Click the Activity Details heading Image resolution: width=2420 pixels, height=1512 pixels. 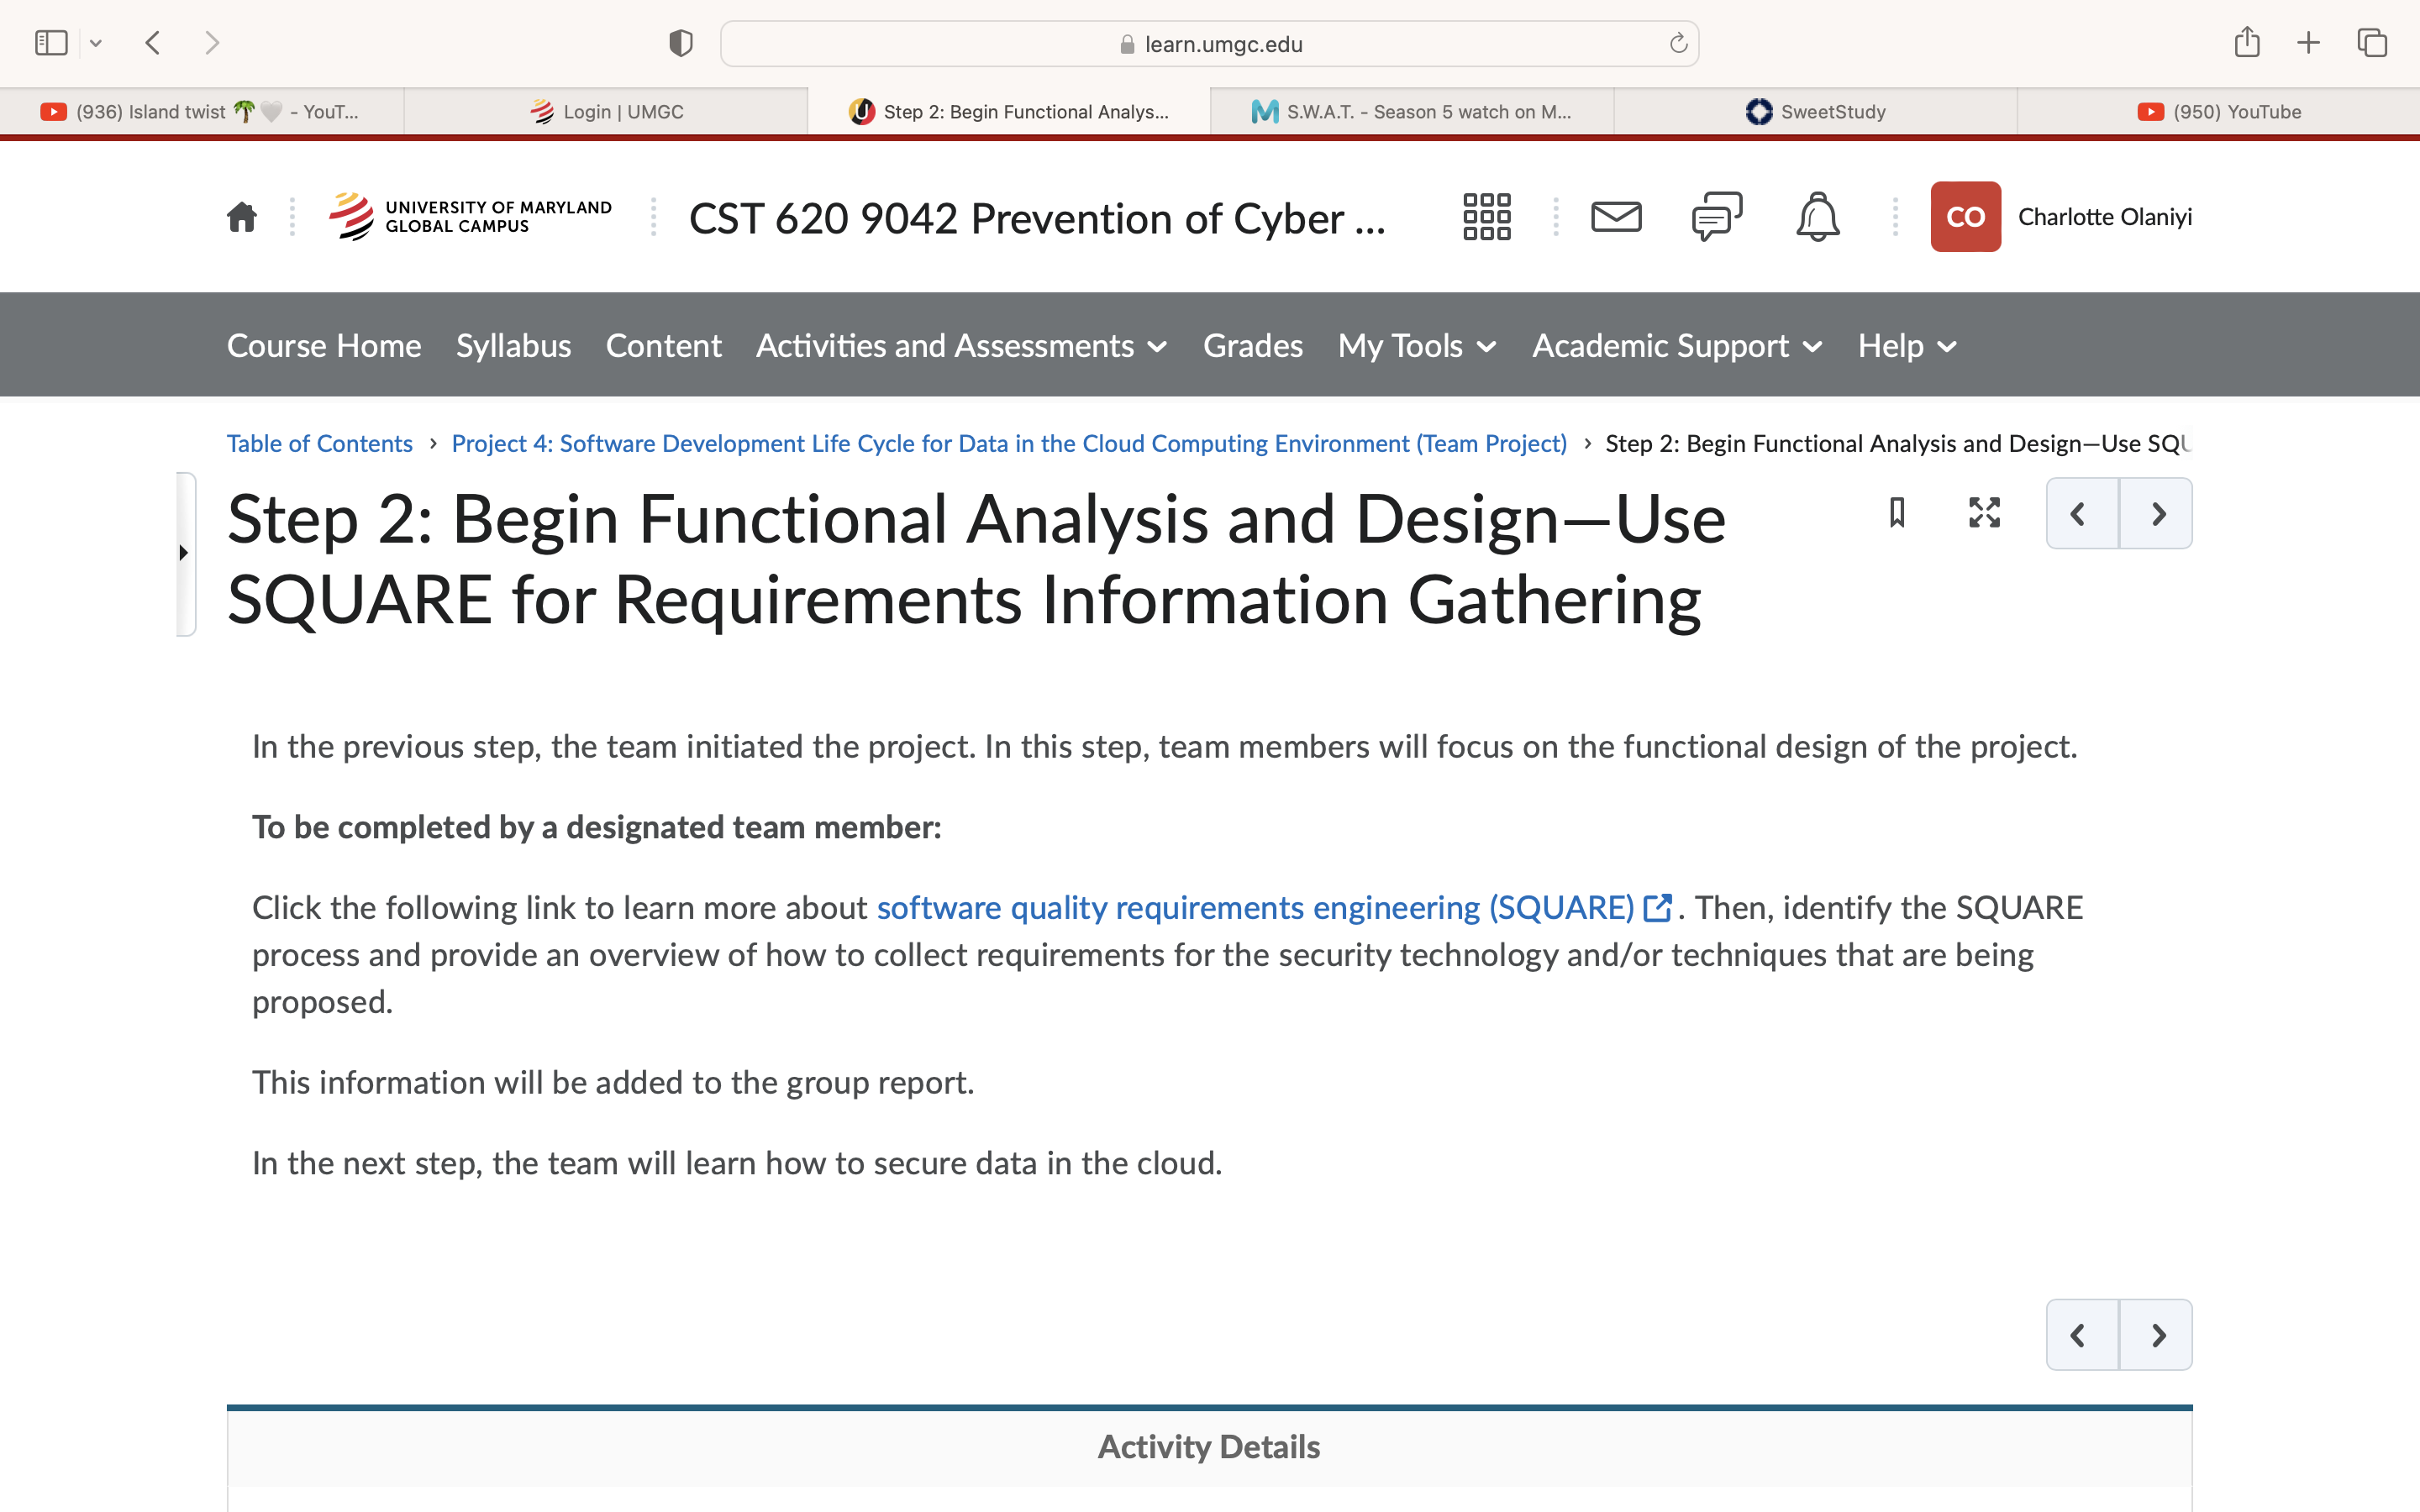[1209, 1447]
